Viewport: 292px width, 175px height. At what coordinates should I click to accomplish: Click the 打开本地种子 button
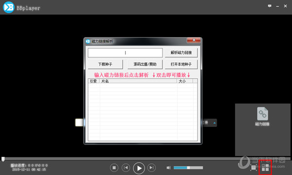181,64
